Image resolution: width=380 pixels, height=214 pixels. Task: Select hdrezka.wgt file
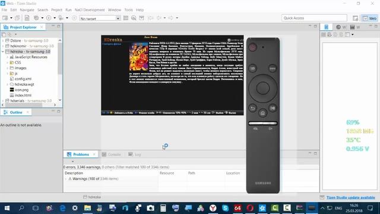click(22, 84)
